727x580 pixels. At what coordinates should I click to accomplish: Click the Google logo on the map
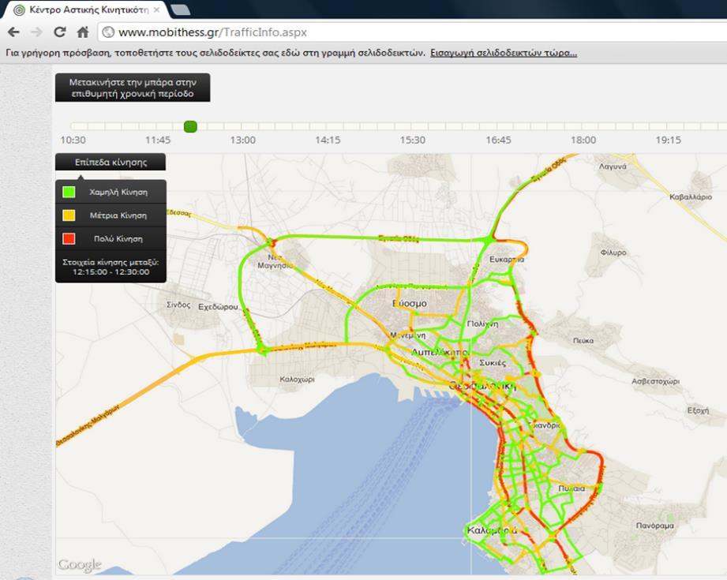[x=80, y=565]
